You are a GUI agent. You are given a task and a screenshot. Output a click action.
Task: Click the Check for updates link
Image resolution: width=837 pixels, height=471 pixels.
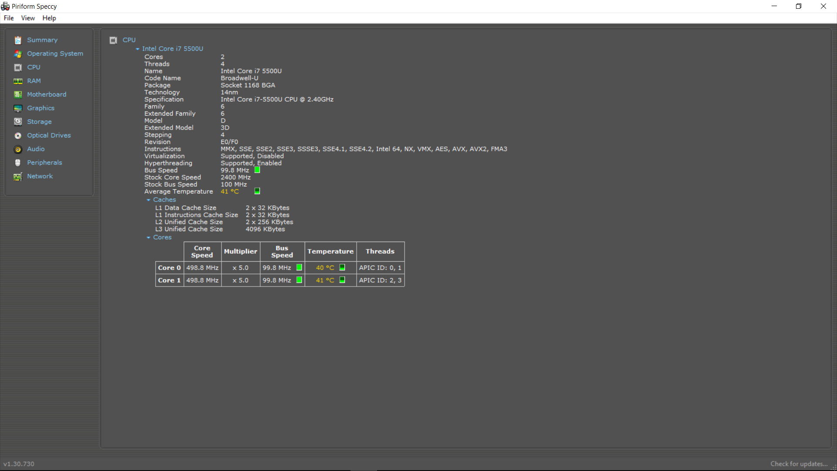click(x=799, y=464)
